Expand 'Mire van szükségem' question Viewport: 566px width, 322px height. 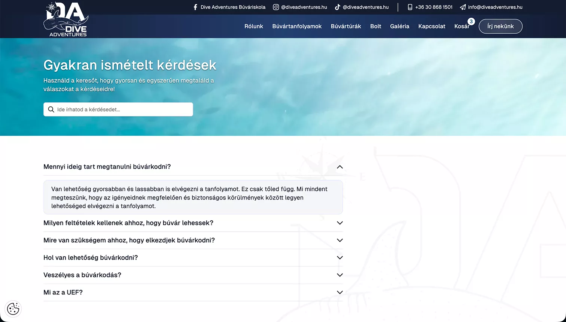(x=193, y=240)
